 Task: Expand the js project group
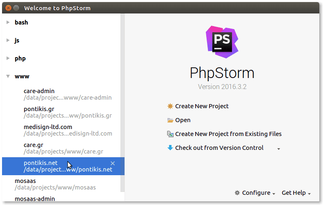8,40
